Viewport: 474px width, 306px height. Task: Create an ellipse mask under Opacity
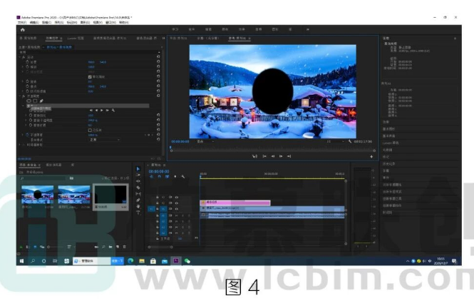[29, 101]
